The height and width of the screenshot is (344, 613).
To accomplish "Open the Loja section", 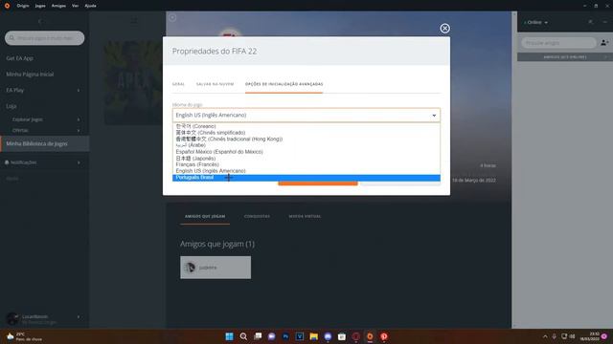I will pyautogui.click(x=11, y=106).
